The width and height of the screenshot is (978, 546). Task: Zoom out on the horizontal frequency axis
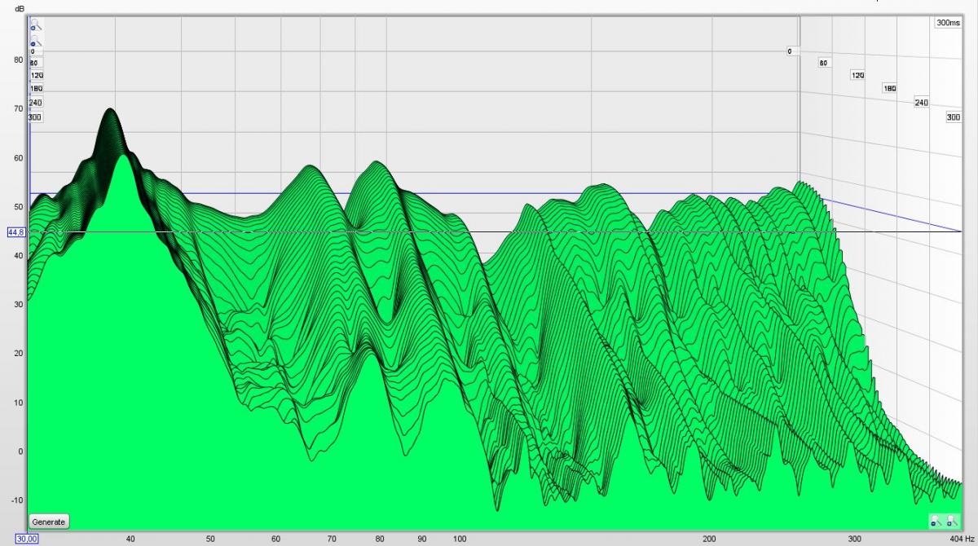click(x=936, y=521)
